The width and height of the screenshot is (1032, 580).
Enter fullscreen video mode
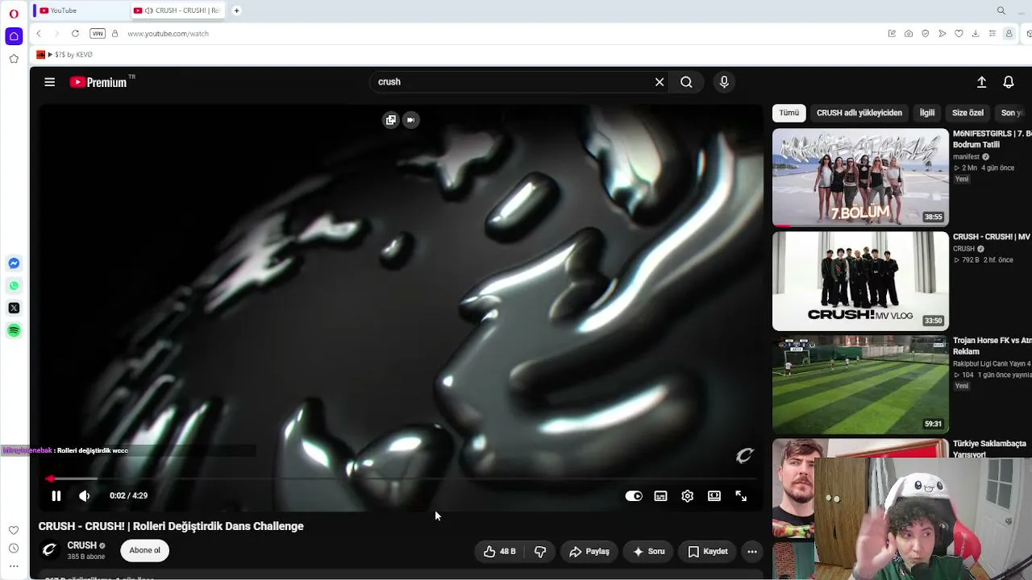coord(741,496)
